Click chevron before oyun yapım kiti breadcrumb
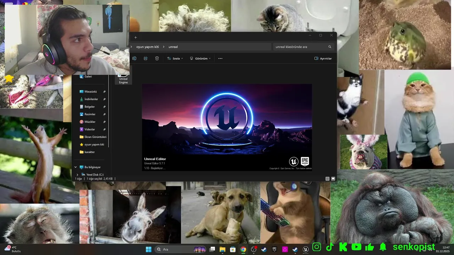454x255 pixels. 132,47
